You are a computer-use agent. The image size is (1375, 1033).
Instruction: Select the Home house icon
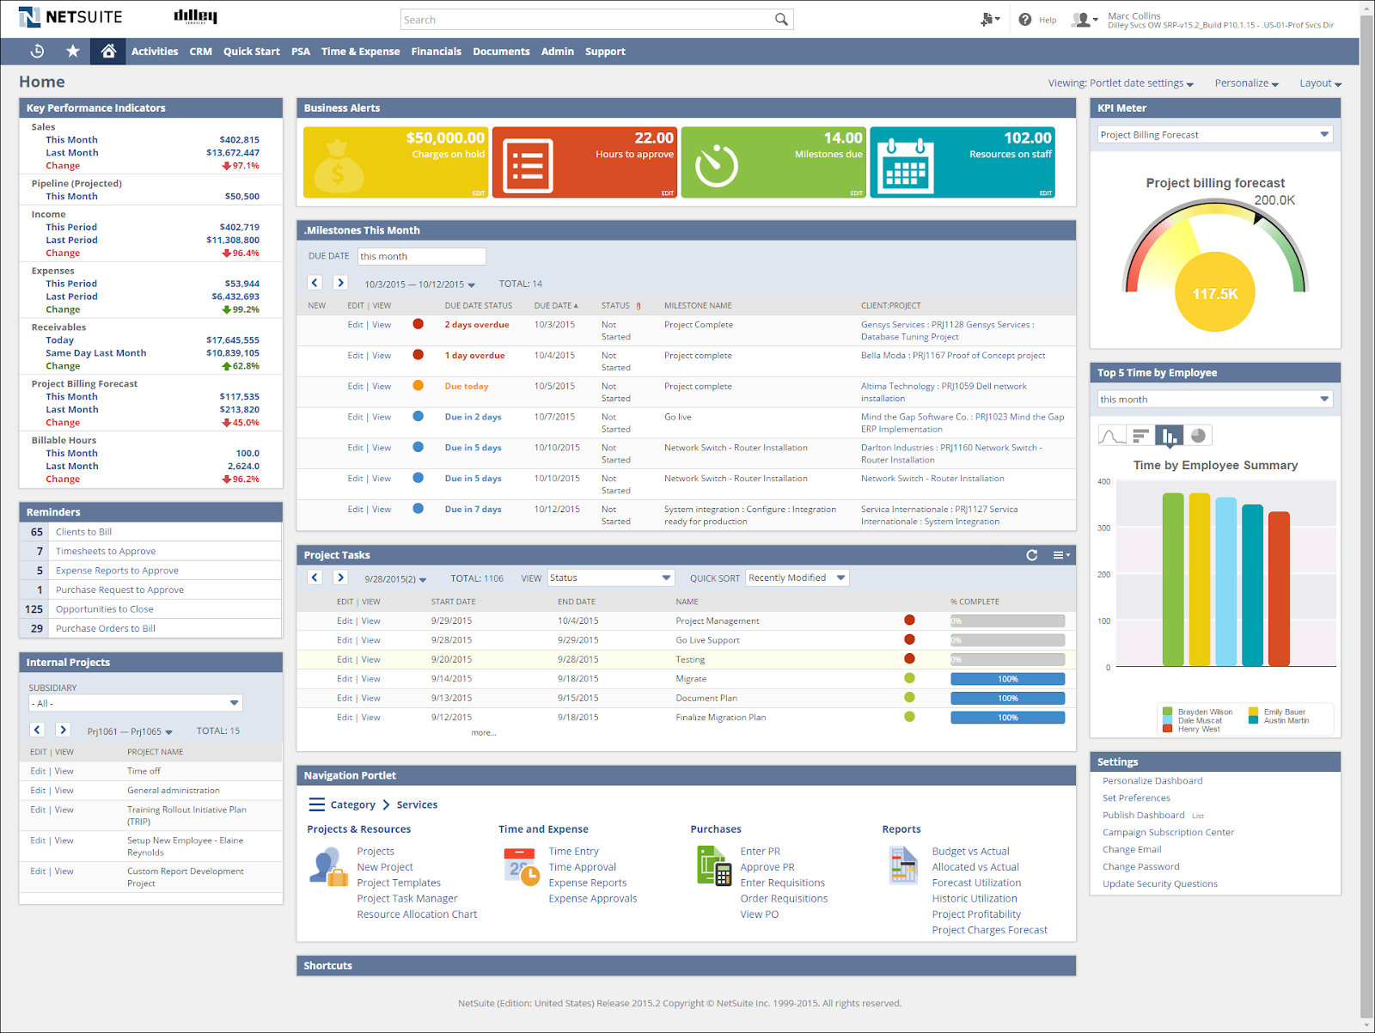pyautogui.click(x=107, y=51)
